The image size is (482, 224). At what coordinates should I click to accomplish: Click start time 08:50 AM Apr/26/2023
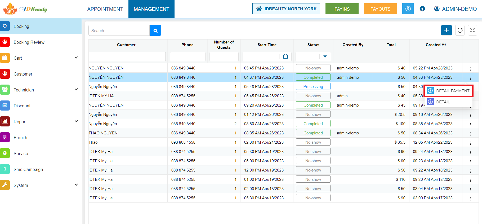click(264, 124)
